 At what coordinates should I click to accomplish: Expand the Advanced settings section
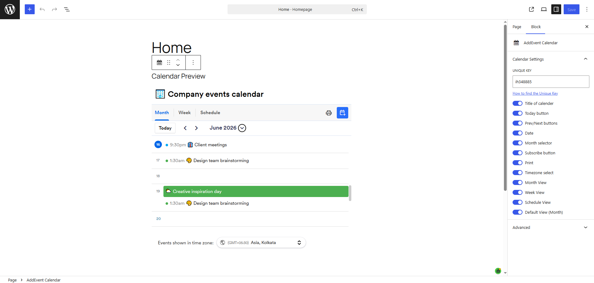coord(551,227)
